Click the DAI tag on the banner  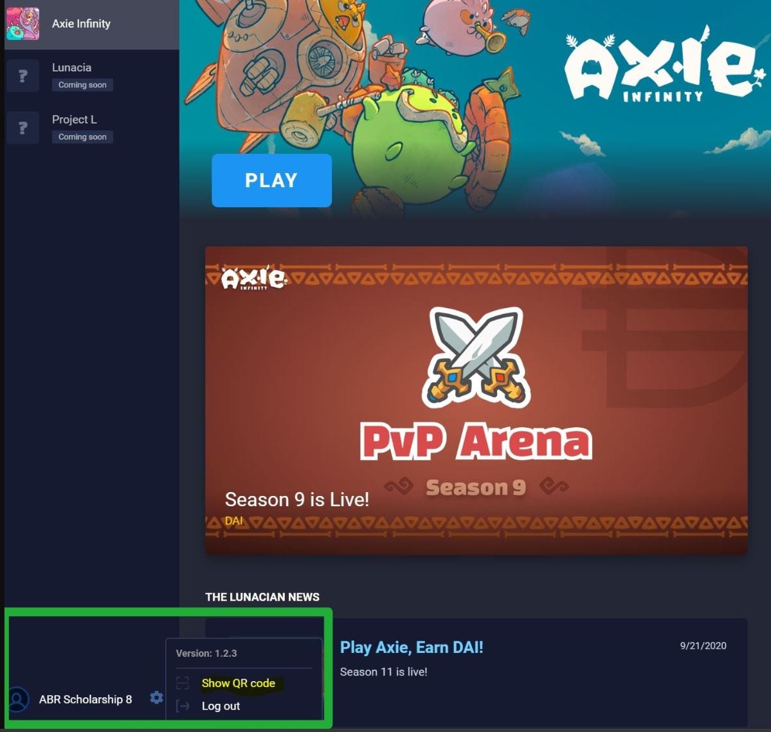233,520
